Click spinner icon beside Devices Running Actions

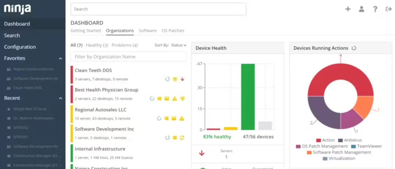(x=354, y=48)
